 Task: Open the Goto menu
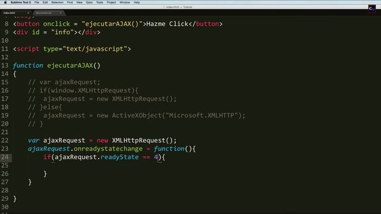89,2
